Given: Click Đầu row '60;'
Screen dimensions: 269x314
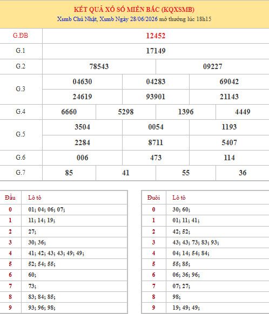Looking at the screenshot, I should click(x=32, y=275).
